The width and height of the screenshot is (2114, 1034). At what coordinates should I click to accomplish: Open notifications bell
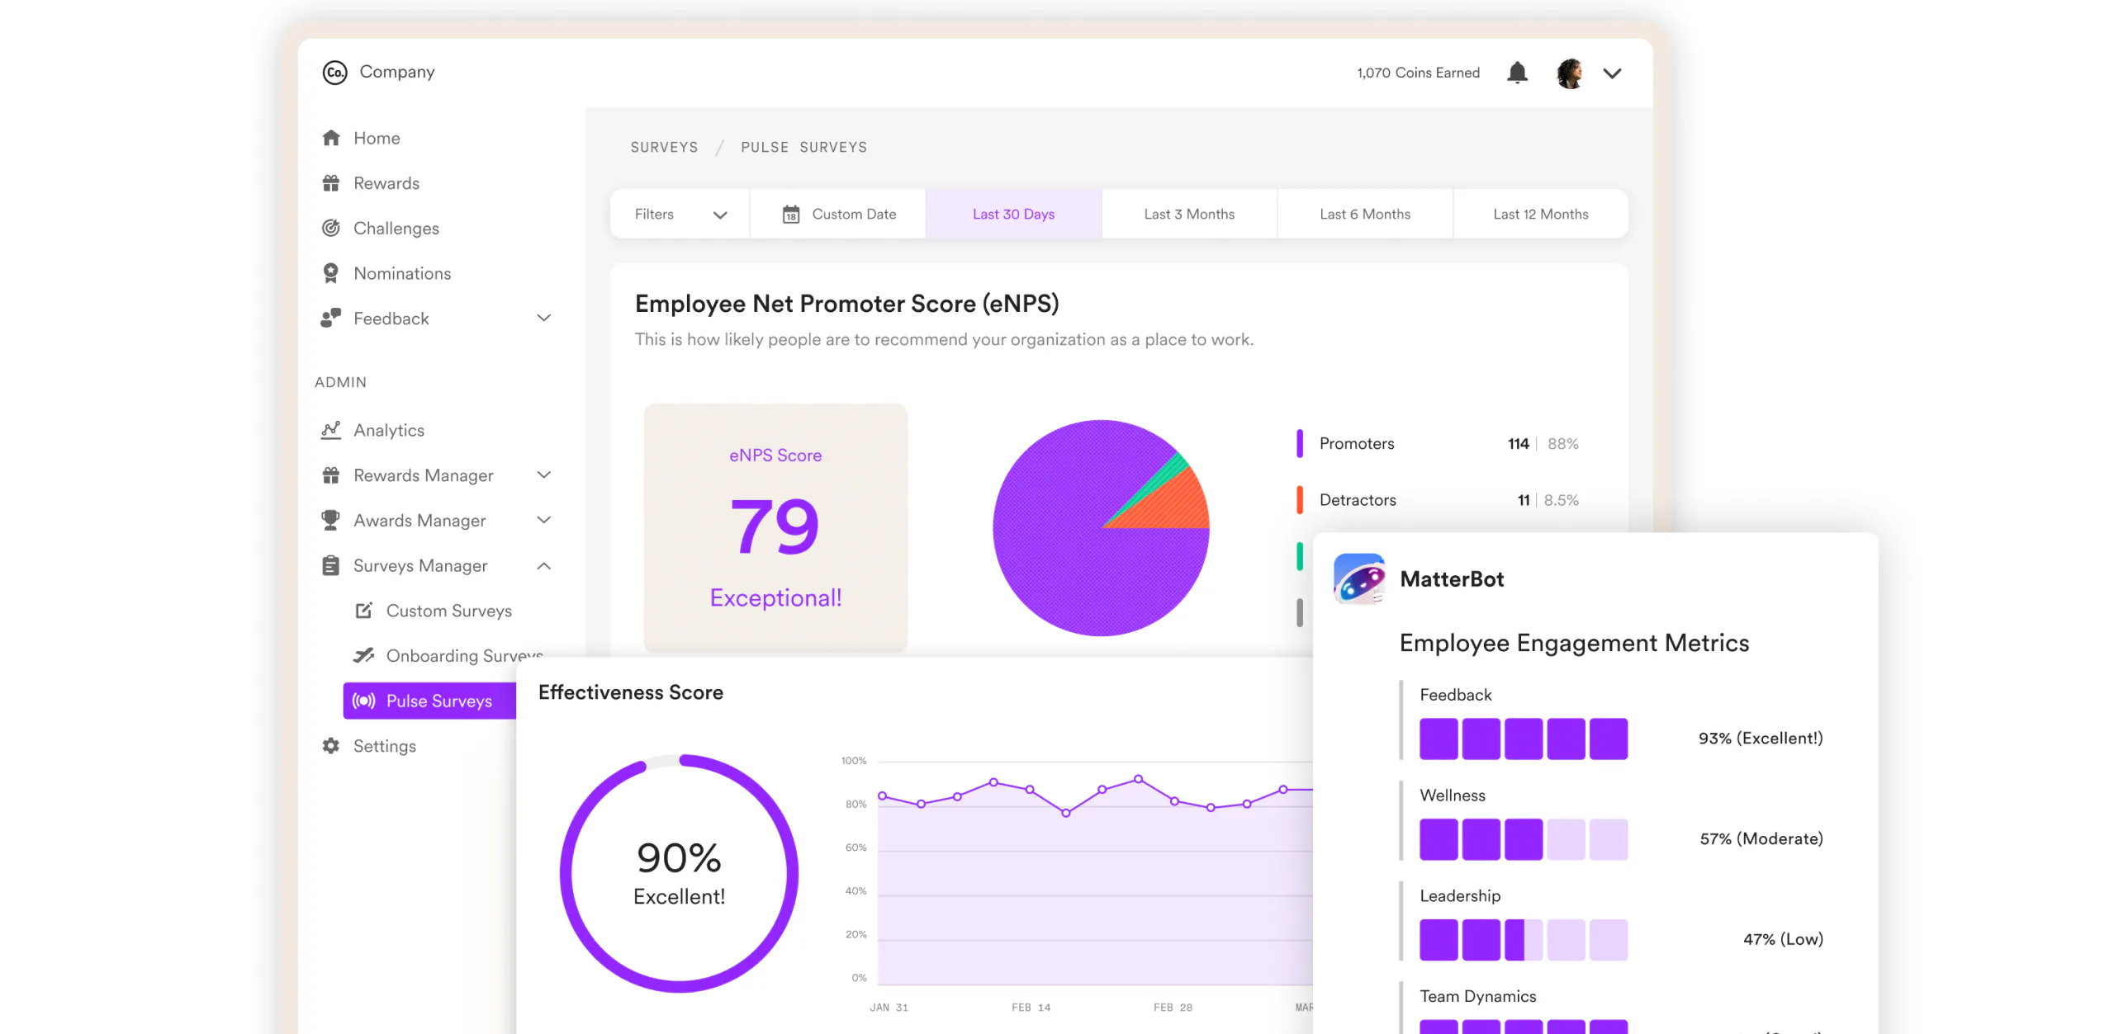(x=1517, y=73)
